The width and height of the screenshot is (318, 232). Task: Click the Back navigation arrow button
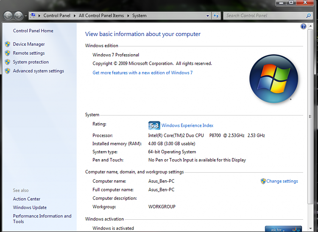(x=8, y=16)
